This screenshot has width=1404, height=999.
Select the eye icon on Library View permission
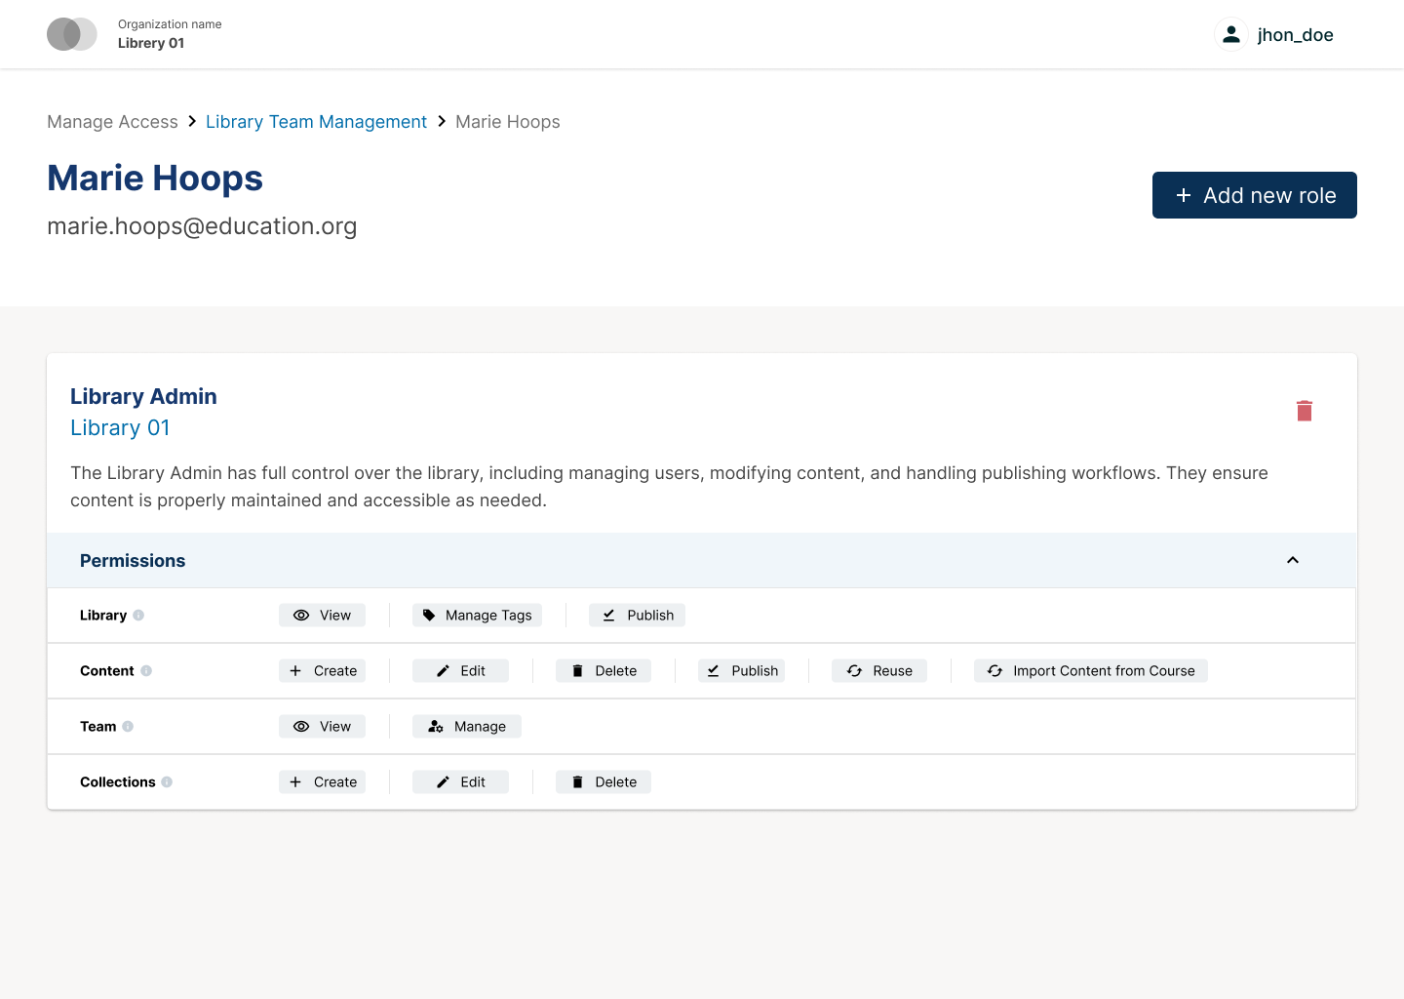coord(301,615)
